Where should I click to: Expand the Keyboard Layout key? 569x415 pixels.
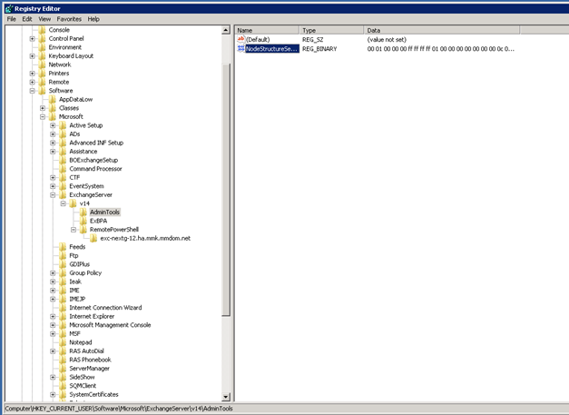(x=33, y=56)
